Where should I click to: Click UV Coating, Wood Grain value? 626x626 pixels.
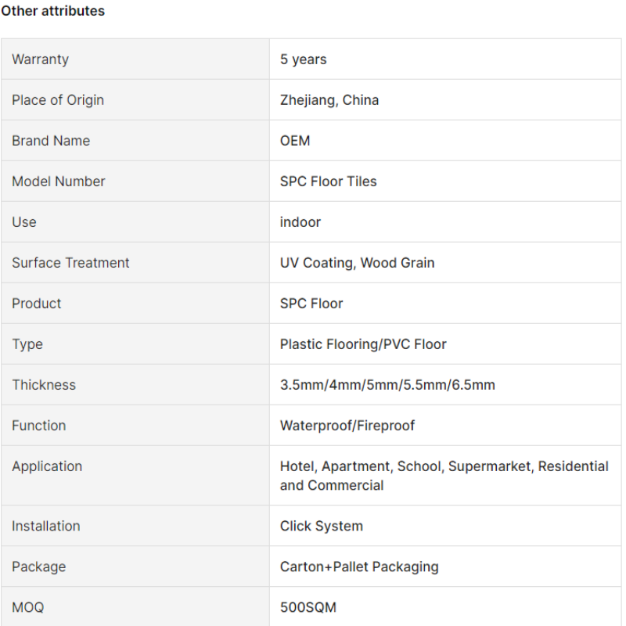pos(358,263)
